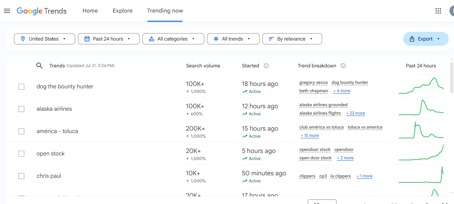Image resolution: width=454 pixels, height=204 pixels.
Task: Open the Past 24 hours time filter
Action: click(x=108, y=39)
